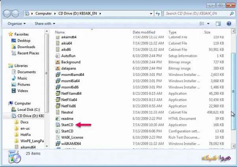Screen dimensions: 237x167
Task: Open the address bar history dropdown
Action: (151, 13)
